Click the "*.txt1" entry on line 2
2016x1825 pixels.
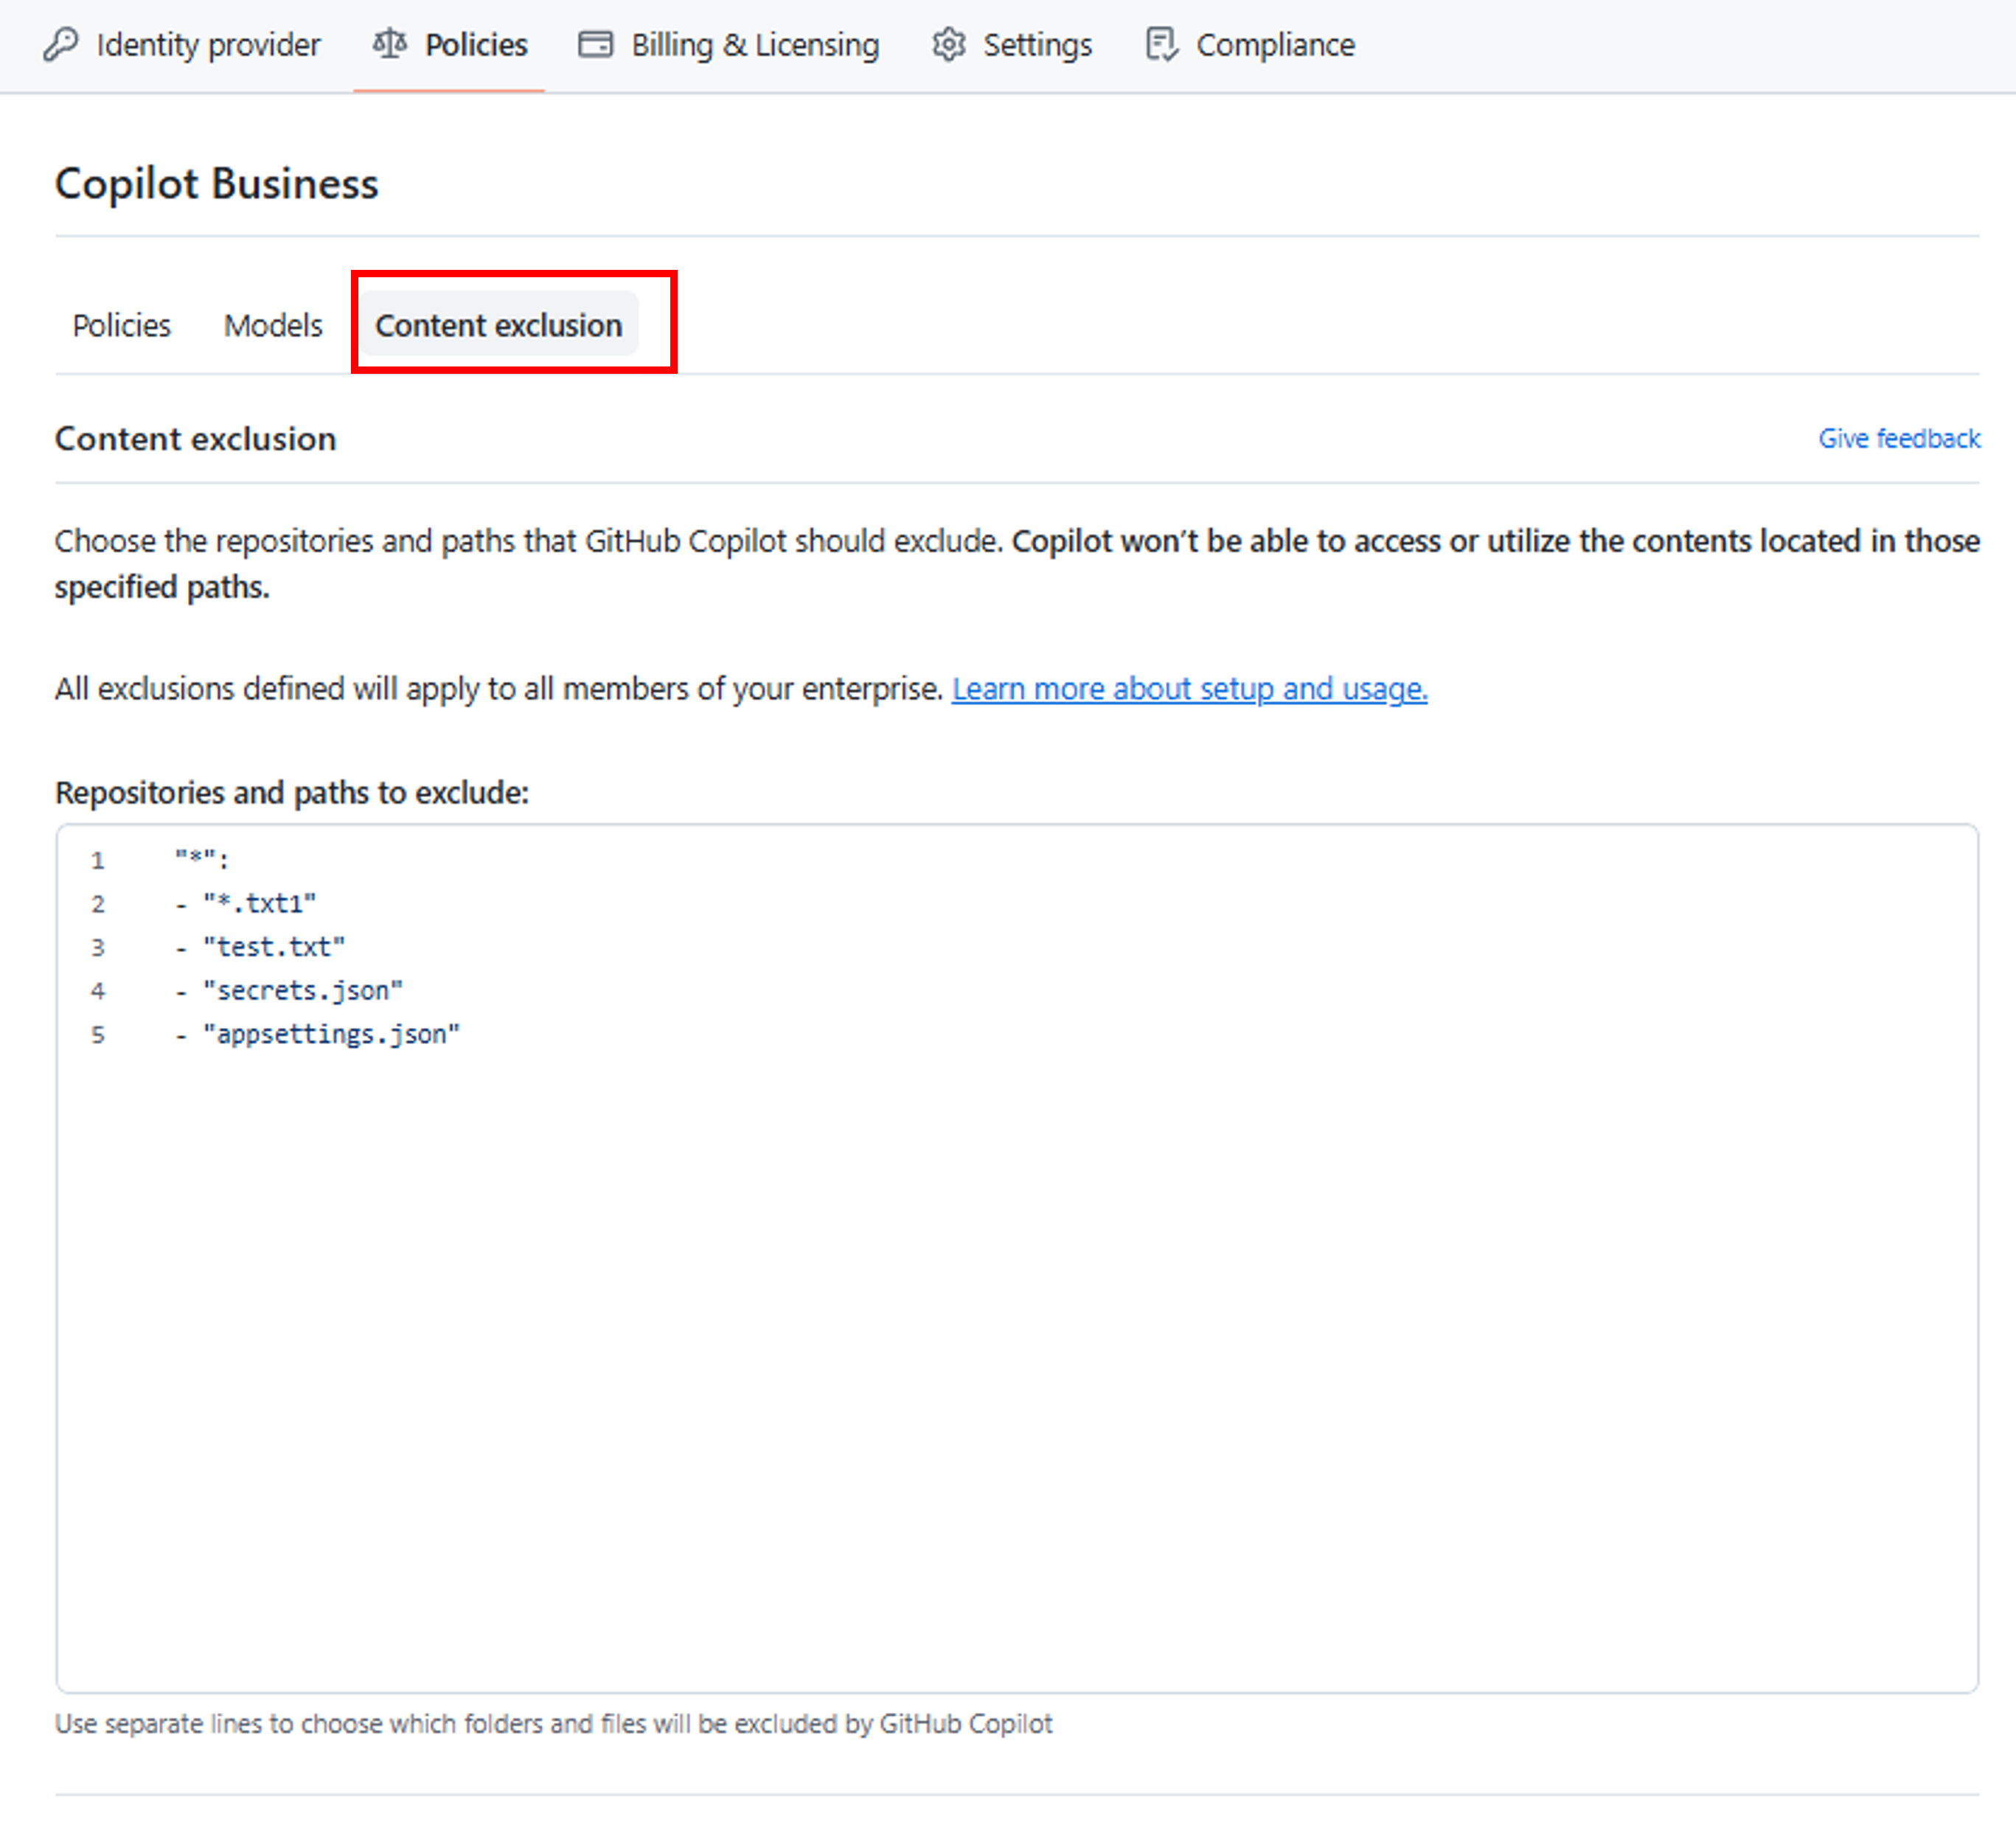pos(260,903)
